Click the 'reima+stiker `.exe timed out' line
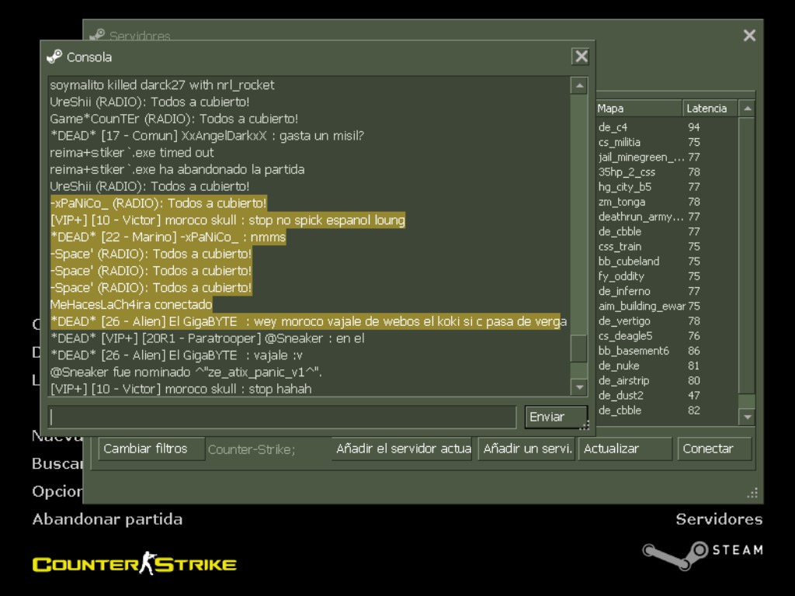 tap(132, 153)
